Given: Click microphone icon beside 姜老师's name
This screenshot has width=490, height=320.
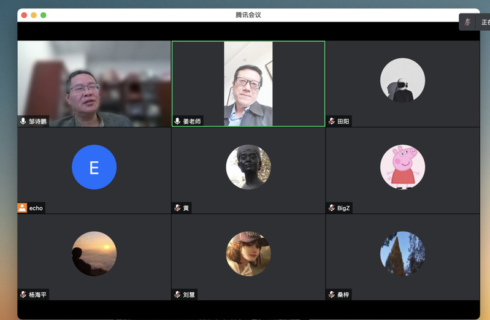Looking at the screenshot, I should (178, 121).
